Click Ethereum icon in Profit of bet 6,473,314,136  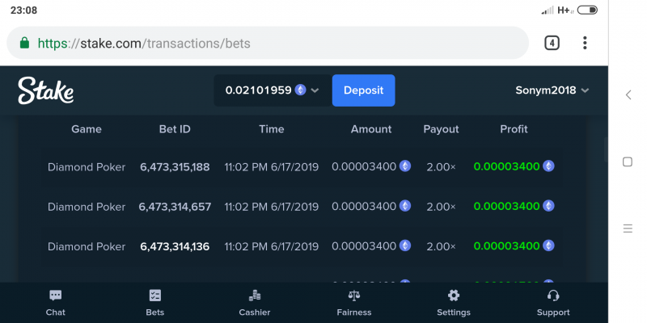click(x=548, y=245)
